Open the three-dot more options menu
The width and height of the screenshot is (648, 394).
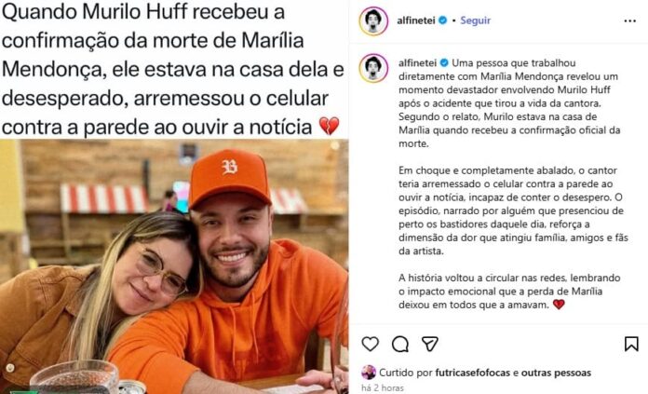[629, 20]
